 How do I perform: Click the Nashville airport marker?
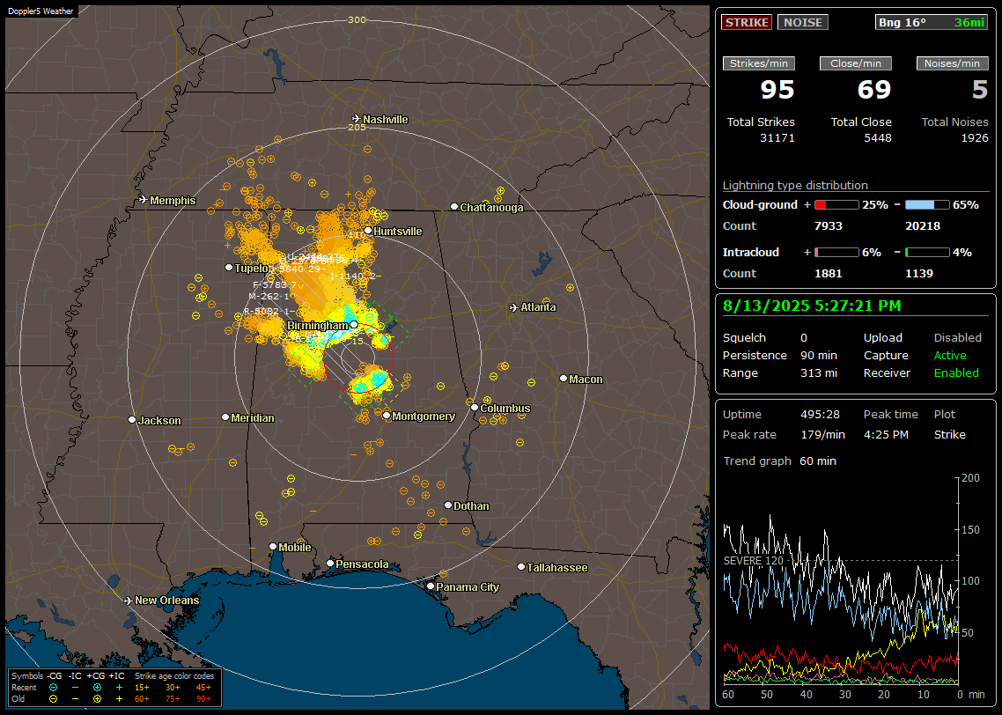click(x=356, y=119)
